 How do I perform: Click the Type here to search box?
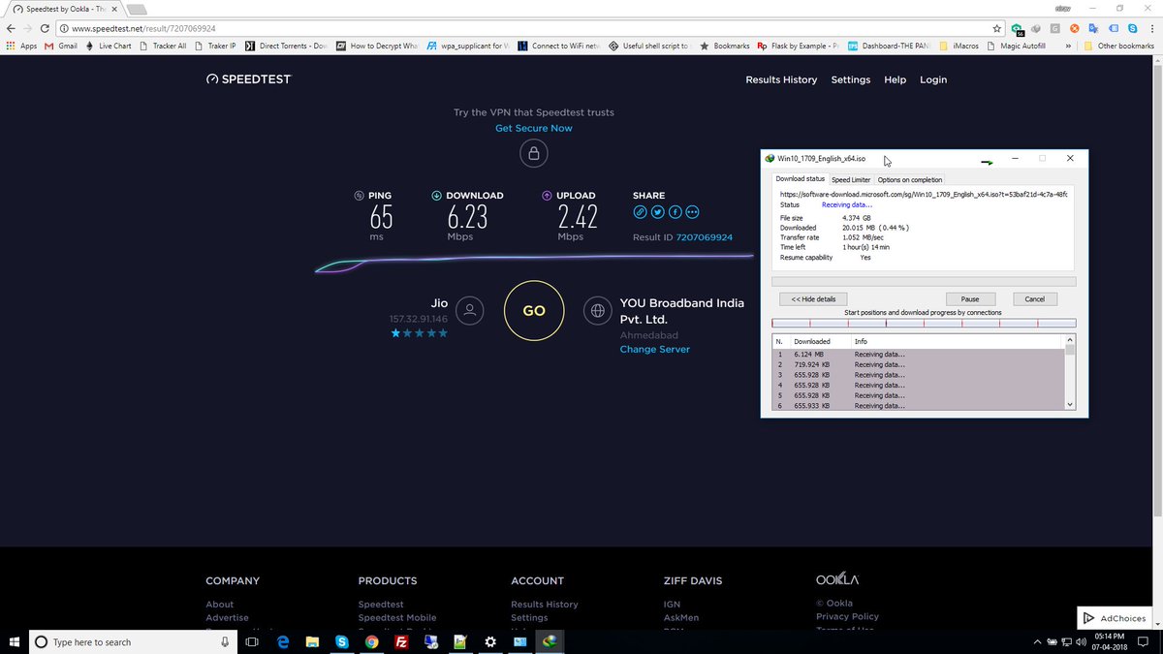[x=134, y=641]
